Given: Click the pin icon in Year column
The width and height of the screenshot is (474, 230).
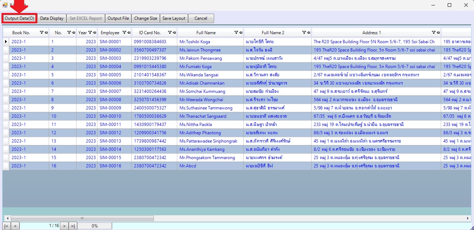Looking at the screenshot, I should pyautogui.click(x=94, y=33).
